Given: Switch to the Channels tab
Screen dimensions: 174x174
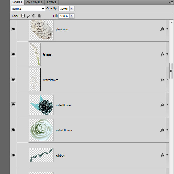Looking at the screenshot, I should pos(34,2).
